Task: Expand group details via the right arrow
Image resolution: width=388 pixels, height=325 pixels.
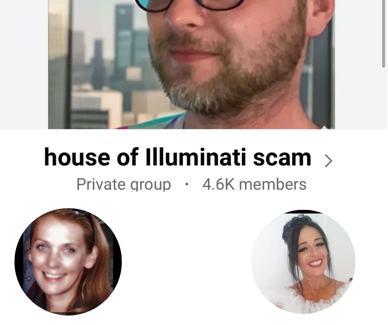Action: point(329,161)
